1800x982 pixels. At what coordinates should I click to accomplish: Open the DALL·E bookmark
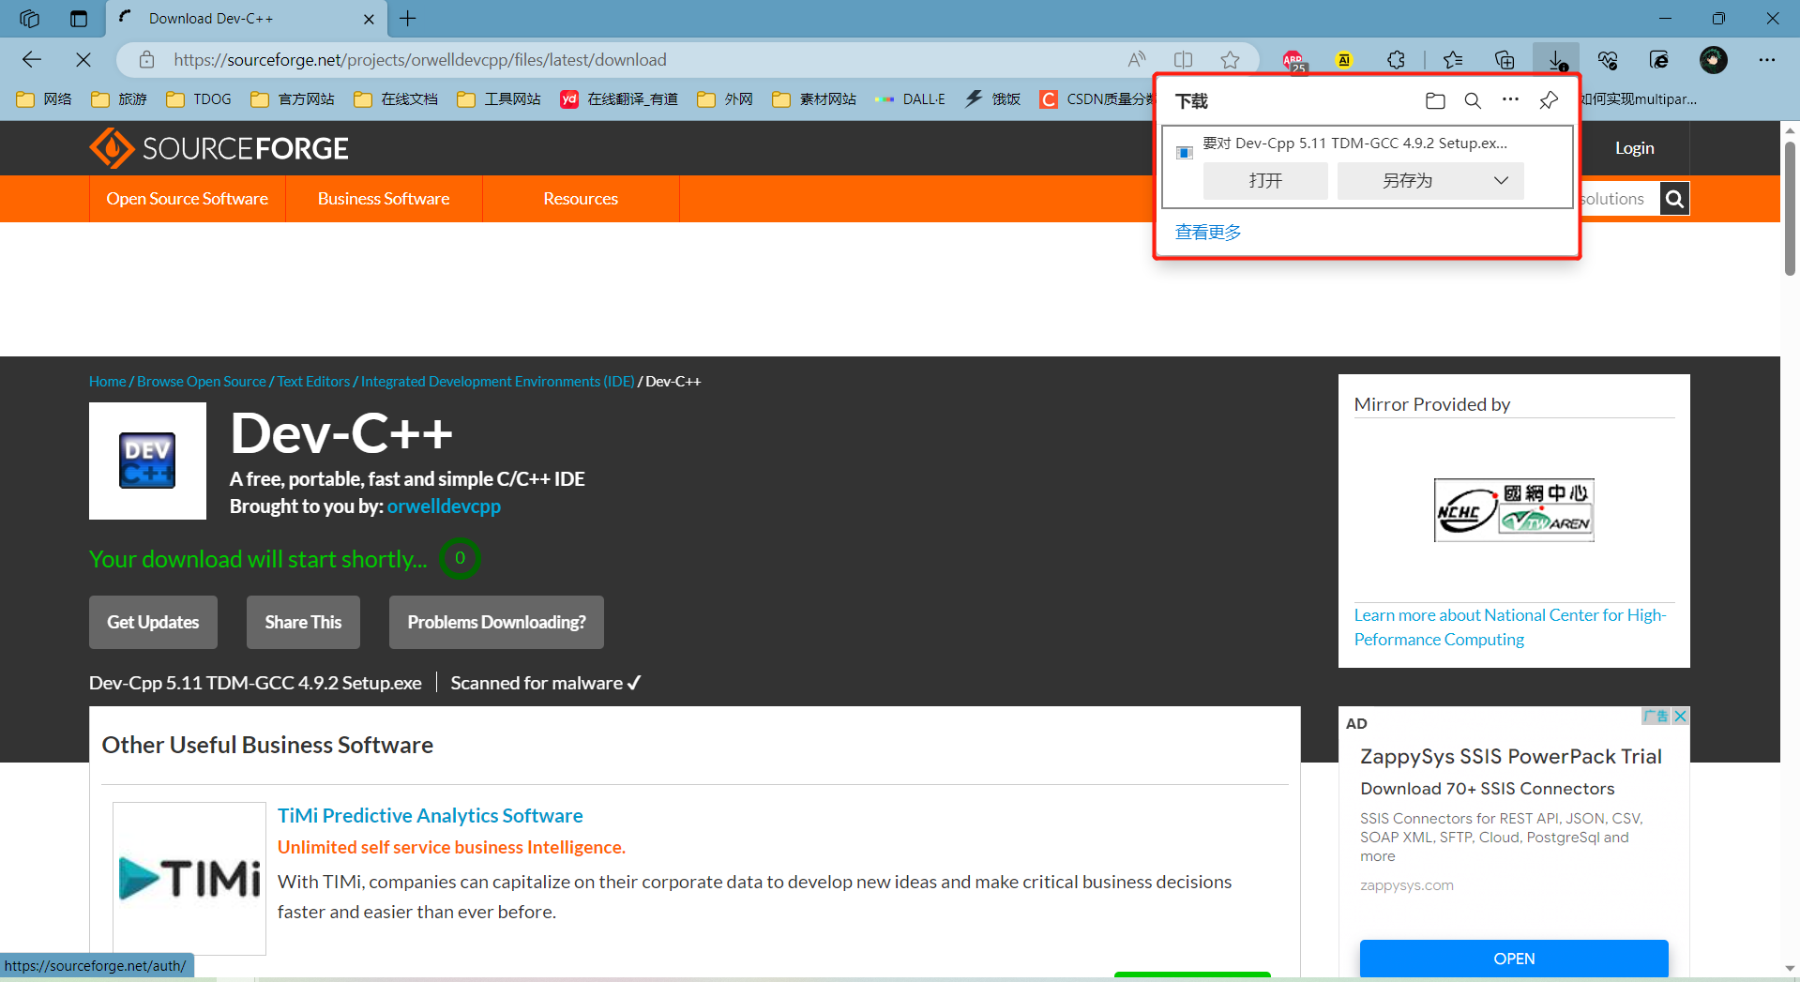tap(910, 99)
